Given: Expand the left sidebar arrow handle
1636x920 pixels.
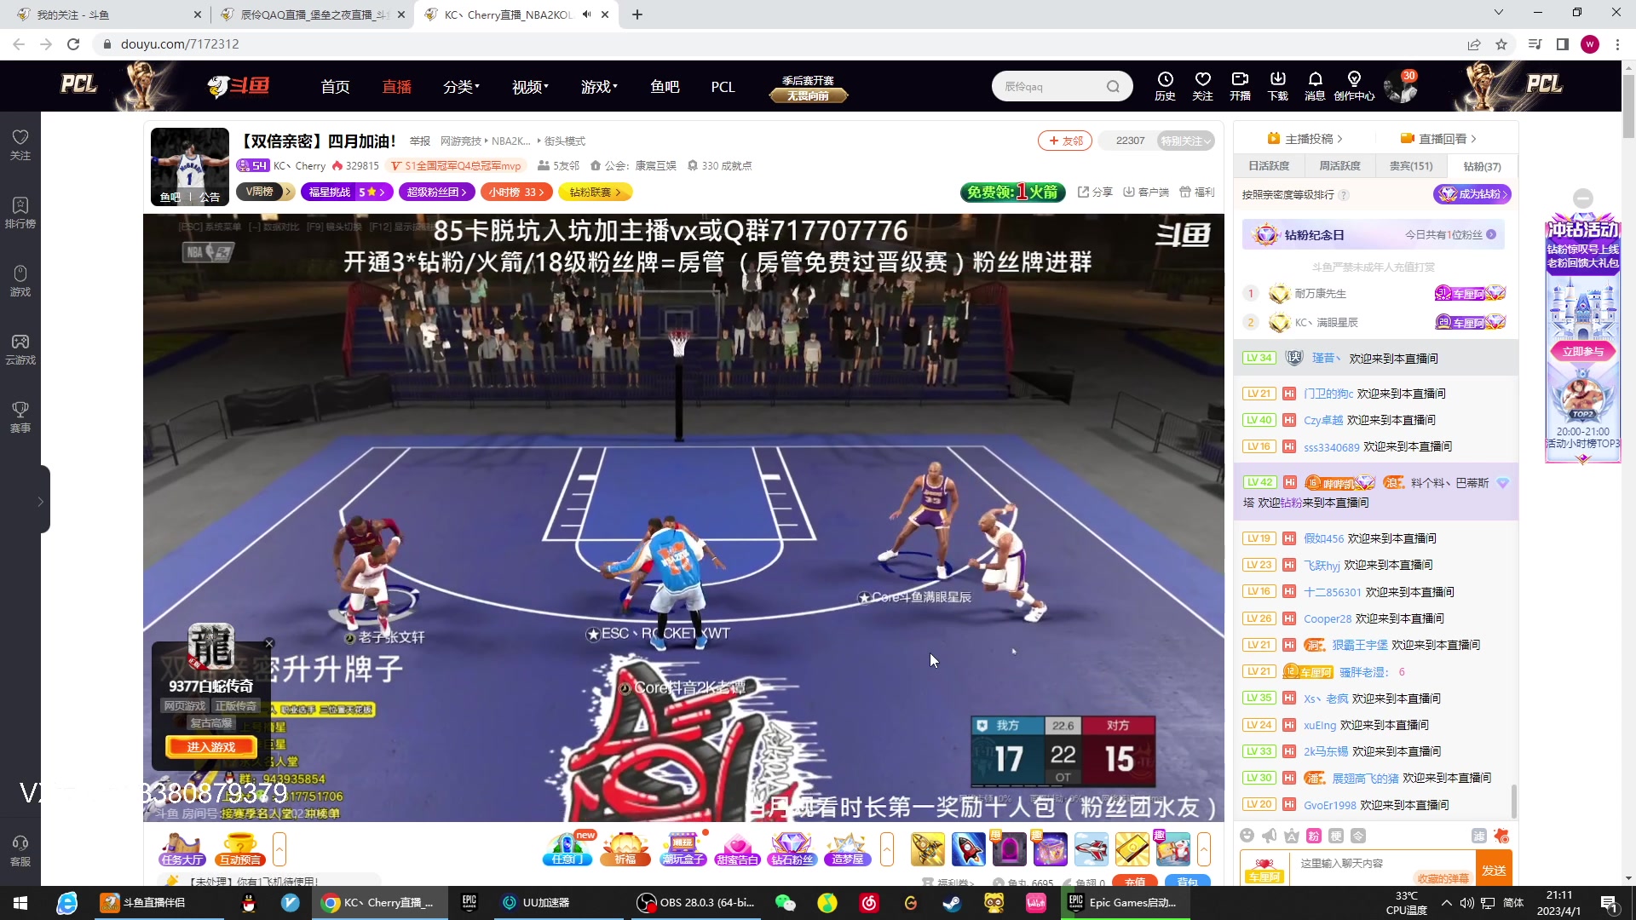Looking at the screenshot, I should click(40, 501).
